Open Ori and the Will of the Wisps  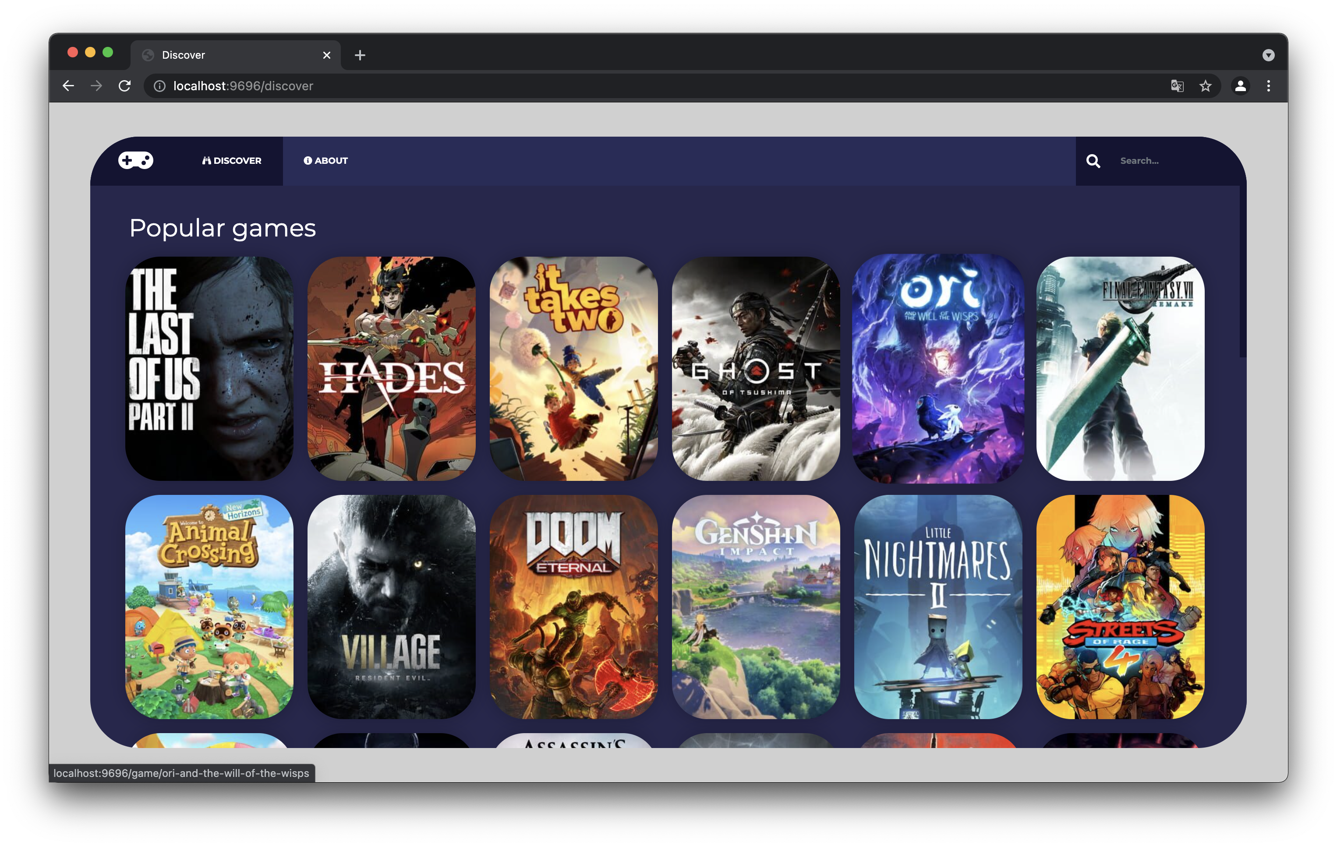pyautogui.click(x=938, y=369)
